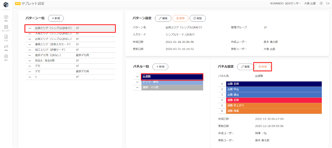Click the STG badge beside タブレット設定
Screen dimensions: 332x148
[18, 3]
